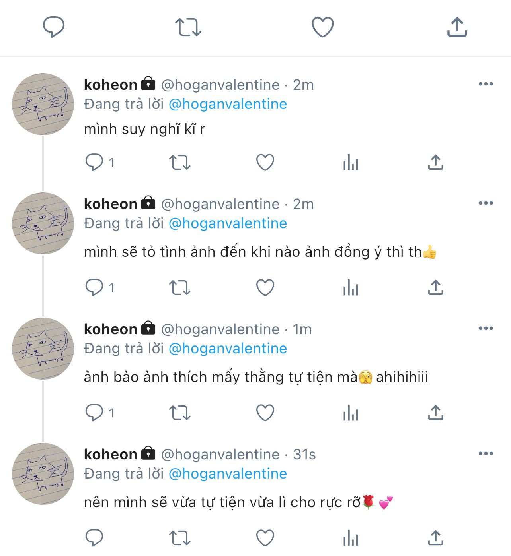Like the "mình suy nghĩ kĩ r" tweet
This screenshot has height=556, width=511.
click(265, 163)
